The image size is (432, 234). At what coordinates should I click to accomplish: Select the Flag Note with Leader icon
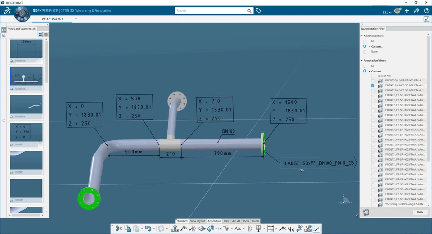coord(193,229)
